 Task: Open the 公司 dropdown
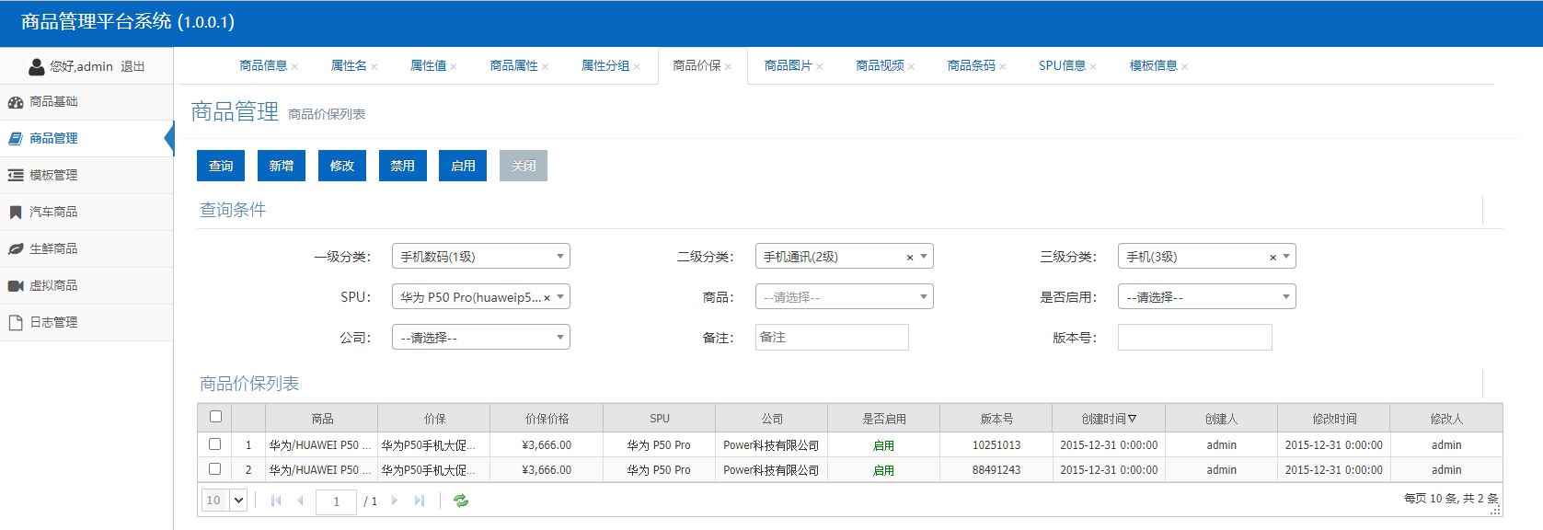(481, 337)
